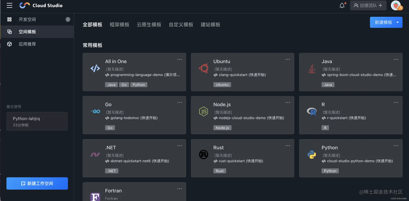Open the Fortran card more menu
This screenshot has width=409, height=201.
pyautogui.click(x=180, y=189)
